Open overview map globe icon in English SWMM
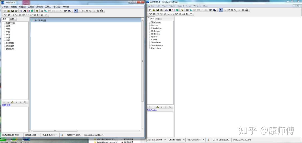 point(177,10)
